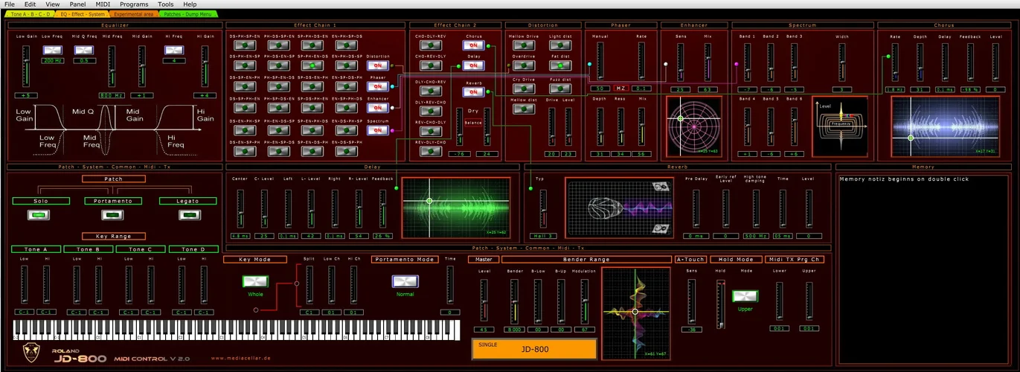Adjust the Low Gain EQ slider
Viewport: 1020px width, 372px height.
click(x=26, y=65)
